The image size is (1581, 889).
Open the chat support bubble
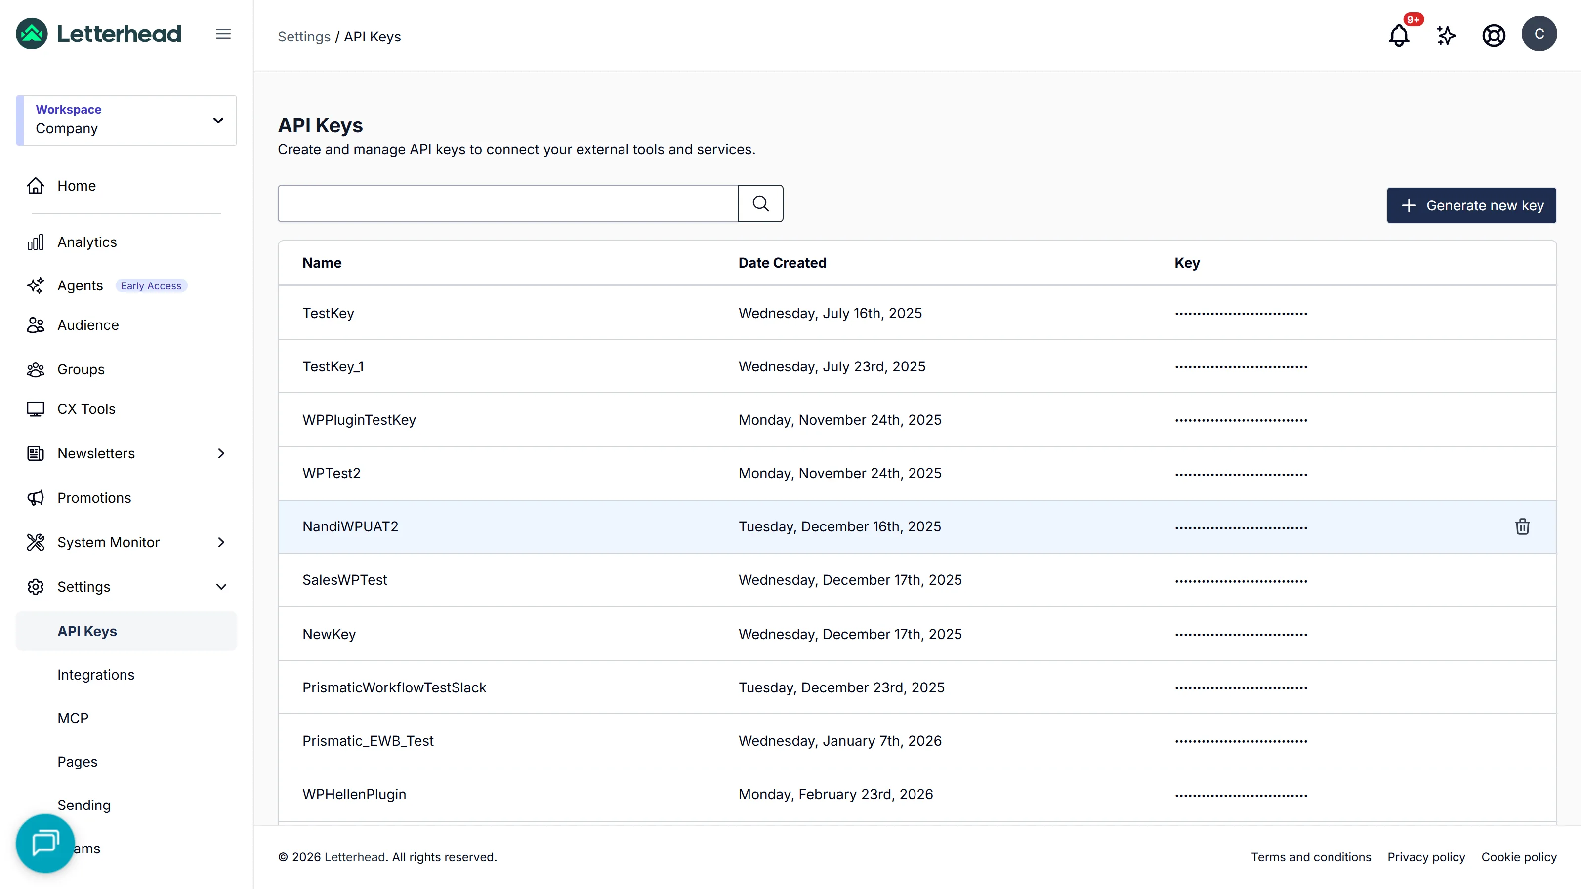tap(45, 843)
